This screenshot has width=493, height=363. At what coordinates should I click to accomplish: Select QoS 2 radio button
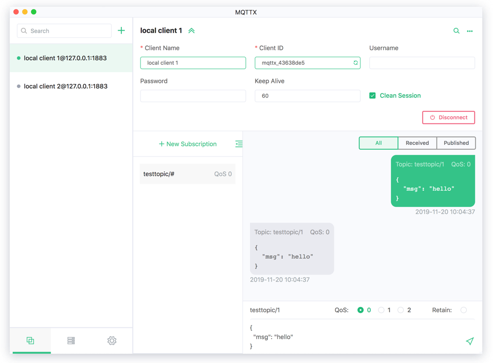[400, 310]
